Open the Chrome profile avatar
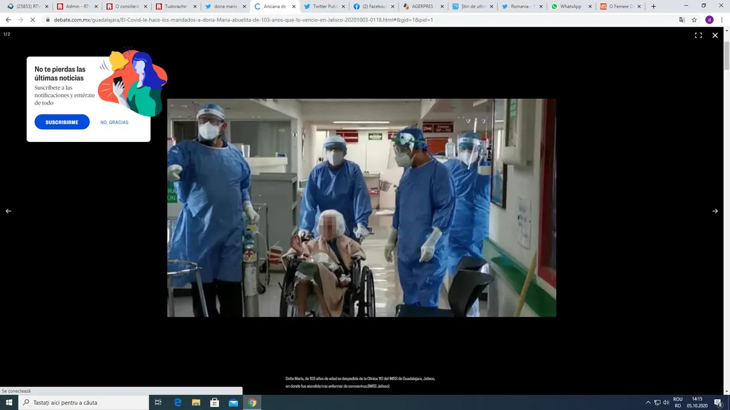Screen dimensions: 730x410 click(710, 20)
